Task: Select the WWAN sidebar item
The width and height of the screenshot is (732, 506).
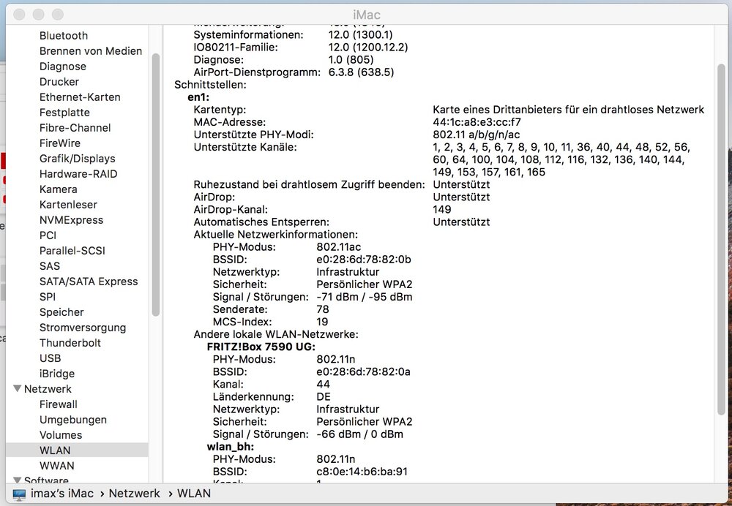Action: click(56, 466)
